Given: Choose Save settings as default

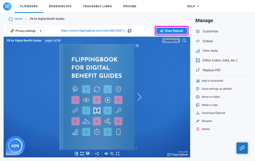Looking at the screenshot, I should click(214, 89).
